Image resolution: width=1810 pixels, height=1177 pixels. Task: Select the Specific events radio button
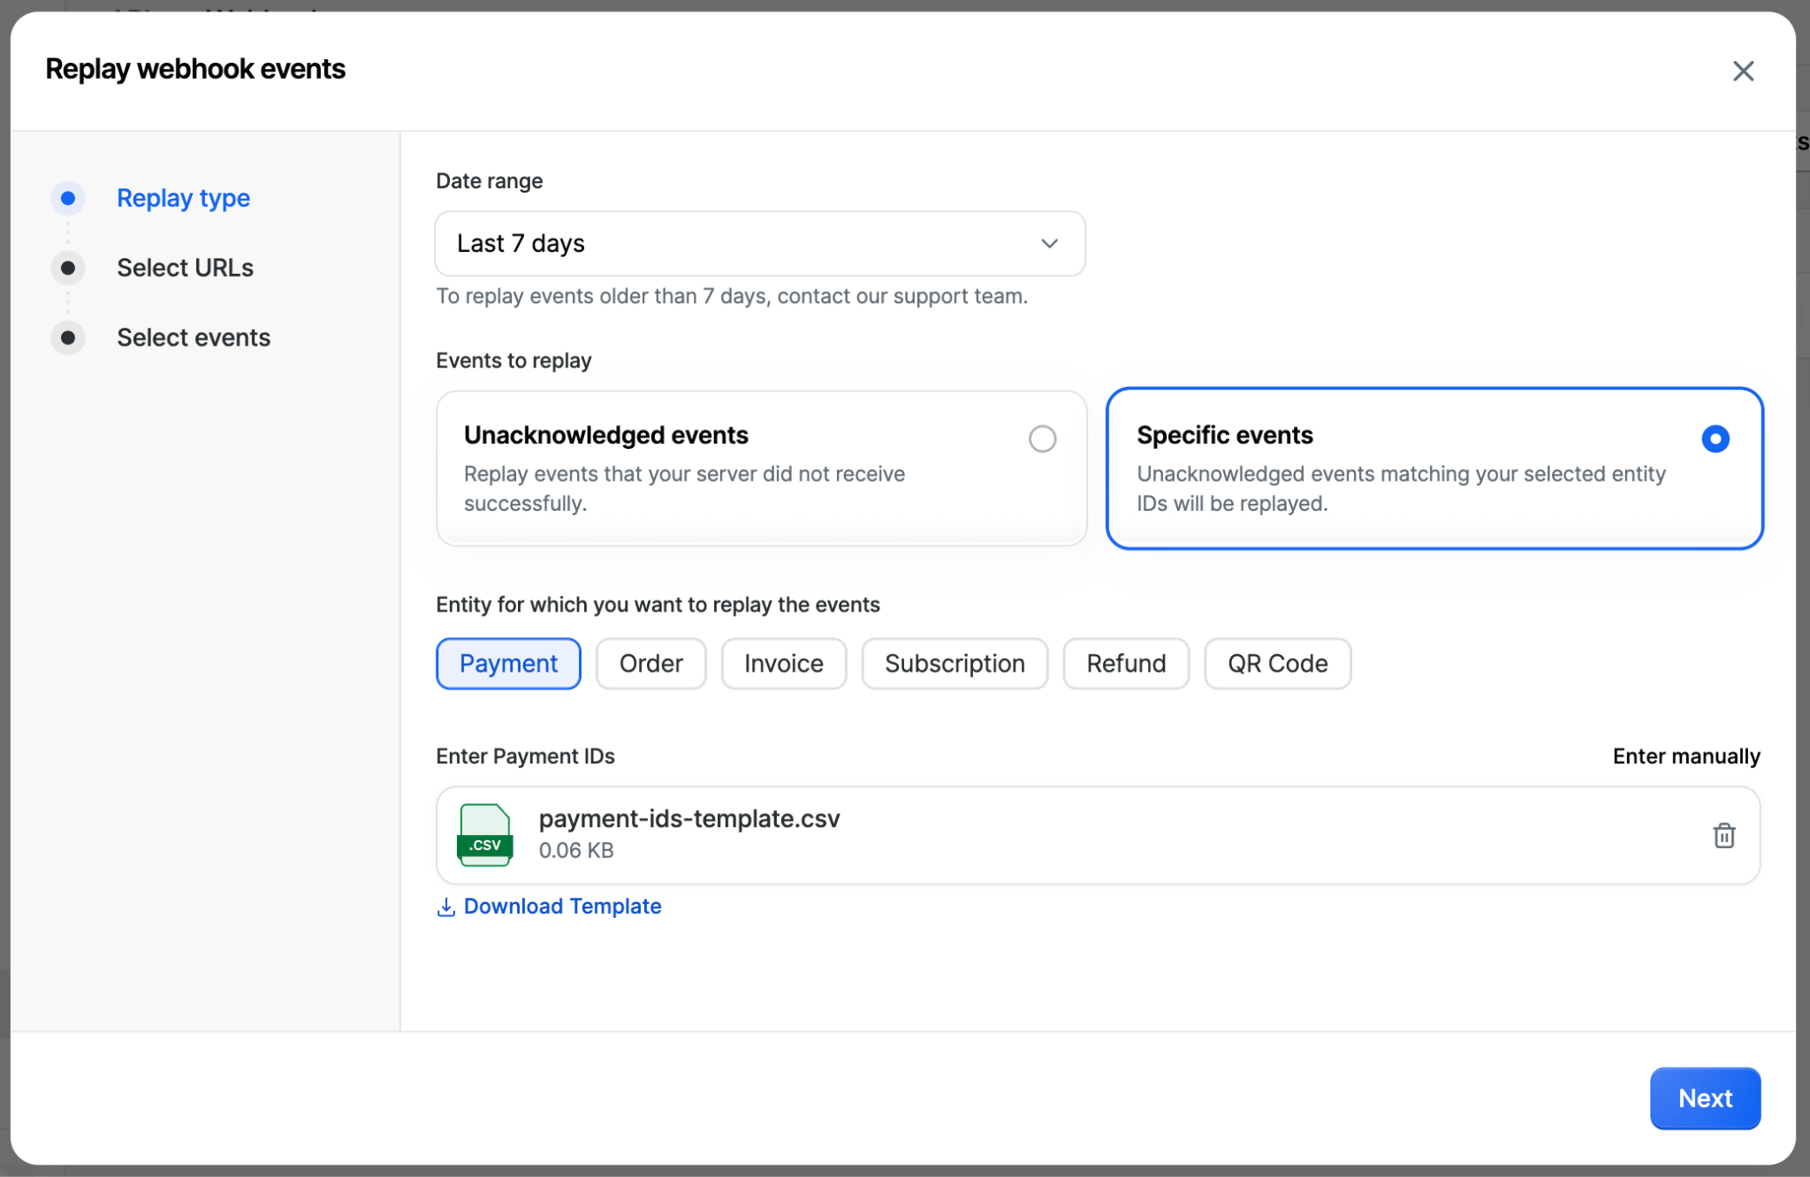click(1715, 438)
